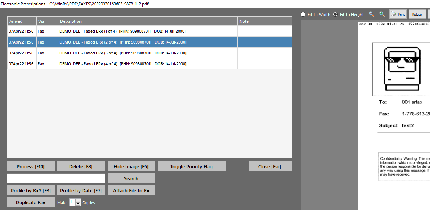430x210 pixels.
Task: Click the zoom out magnifier icon
Action: click(x=371, y=14)
